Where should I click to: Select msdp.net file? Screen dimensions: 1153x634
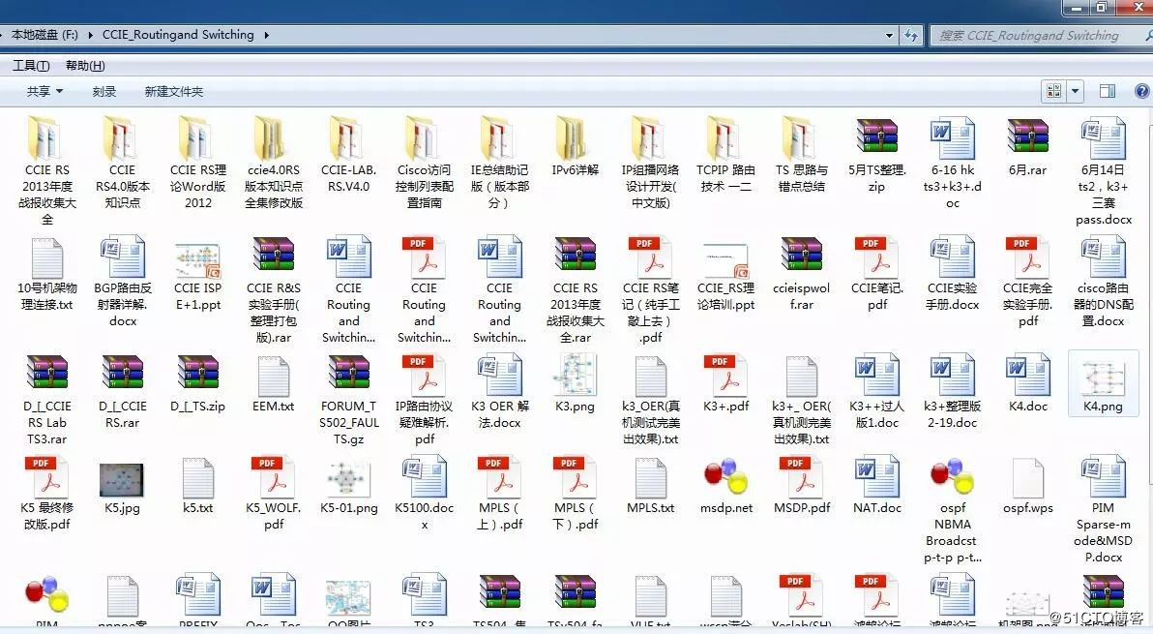725,486
